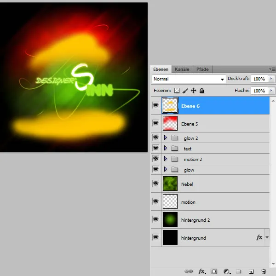Hide the Ebene 5 layer
276x276 pixels.
(x=155, y=124)
